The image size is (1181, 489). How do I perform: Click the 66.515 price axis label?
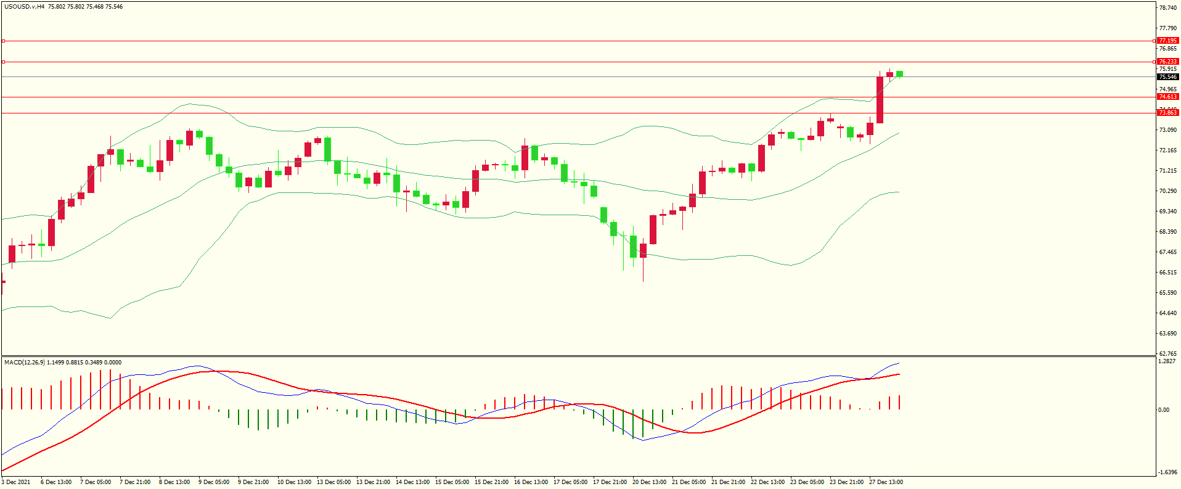(1168, 273)
